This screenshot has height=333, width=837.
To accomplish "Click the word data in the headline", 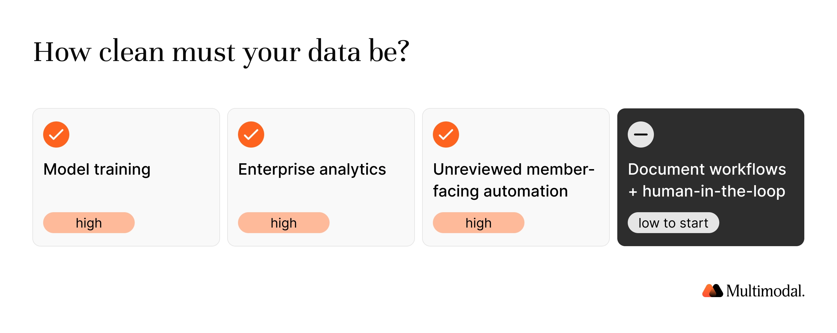I will tap(334, 52).
